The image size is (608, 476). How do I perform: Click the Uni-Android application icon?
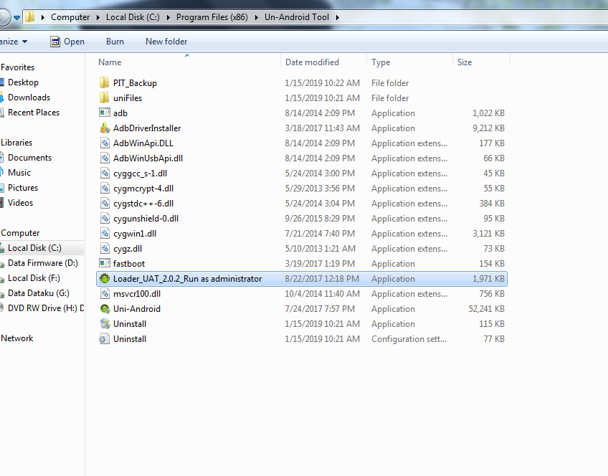coord(104,308)
